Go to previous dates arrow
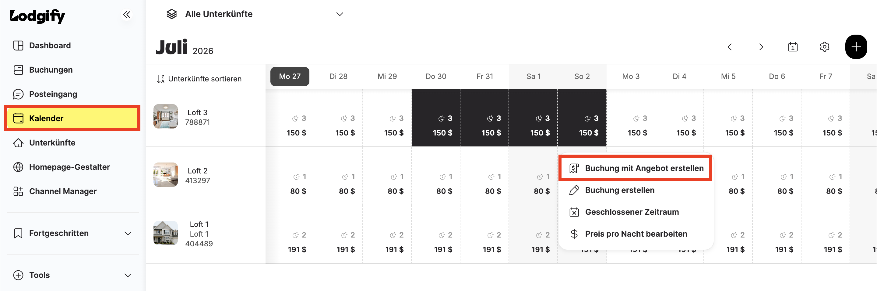The width and height of the screenshot is (877, 291). 729,47
